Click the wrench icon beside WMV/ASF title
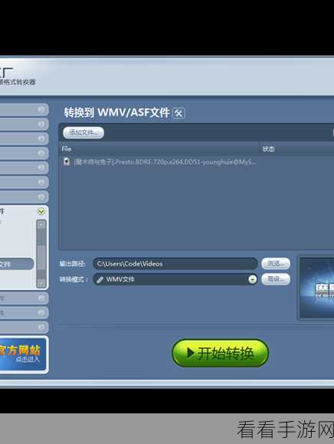This screenshot has height=444, width=334. (178, 113)
